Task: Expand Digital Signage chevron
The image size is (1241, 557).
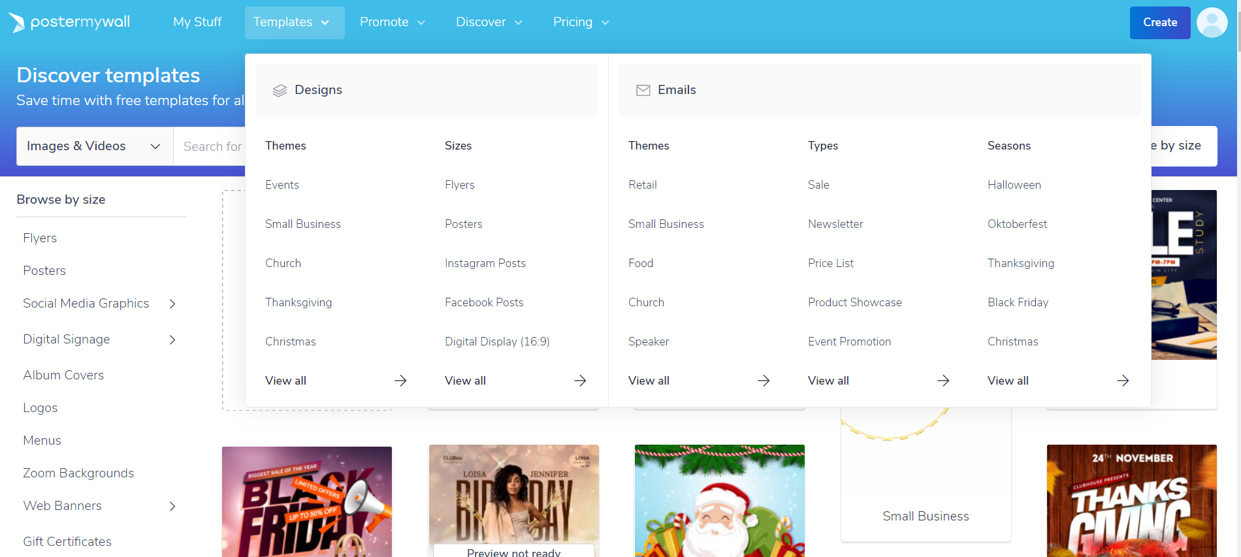Action: (172, 340)
